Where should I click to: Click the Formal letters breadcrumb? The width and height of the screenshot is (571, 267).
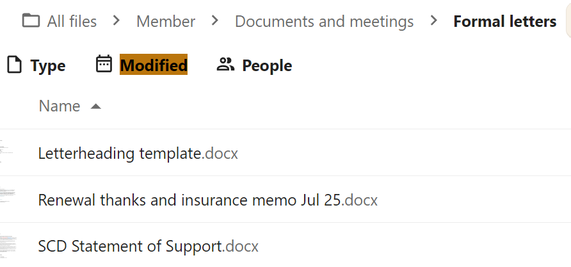[504, 21]
